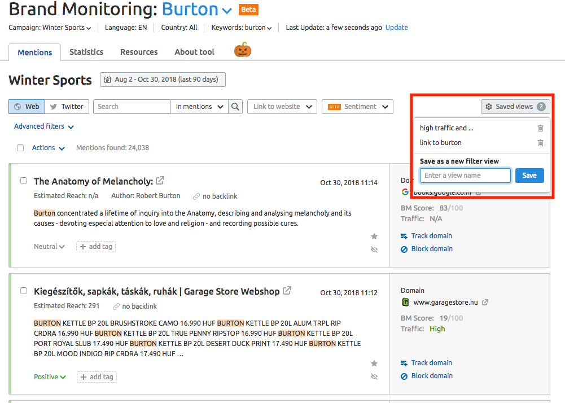Open www.garagestore.hu domain external link icon
Image resolution: width=565 pixels, height=403 pixels.
[x=485, y=303]
